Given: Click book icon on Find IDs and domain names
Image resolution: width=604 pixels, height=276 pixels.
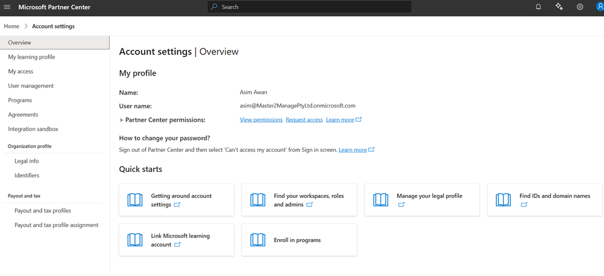Looking at the screenshot, I should point(504,200).
